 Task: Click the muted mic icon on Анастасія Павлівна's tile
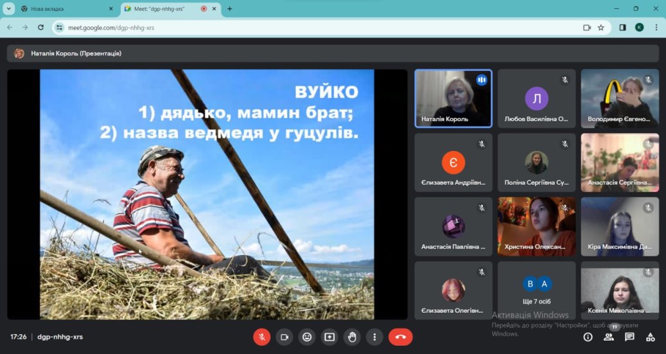click(x=482, y=208)
